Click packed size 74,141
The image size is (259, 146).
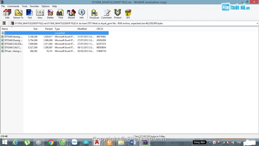[x=49, y=51]
